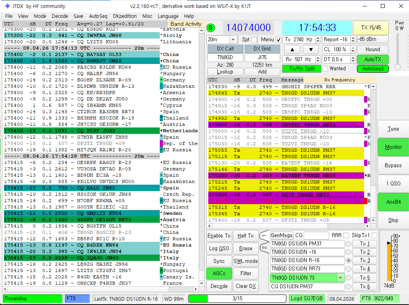The width and height of the screenshot is (409, 305).
Task: Toggle the Tx/Rx Split button
Action: point(302,69)
